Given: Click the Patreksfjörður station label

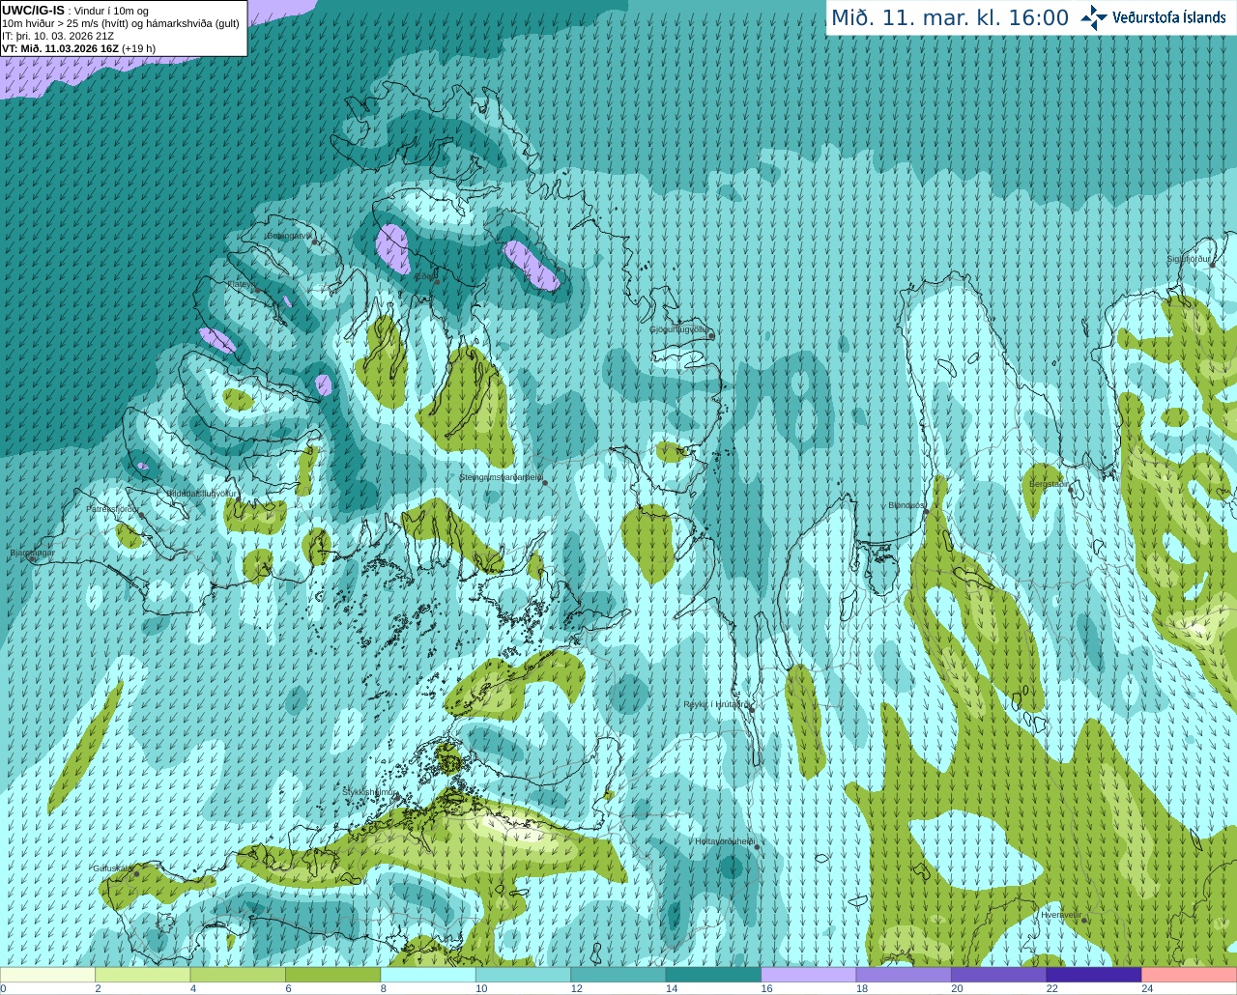Looking at the screenshot, I should tap(113, 508).
